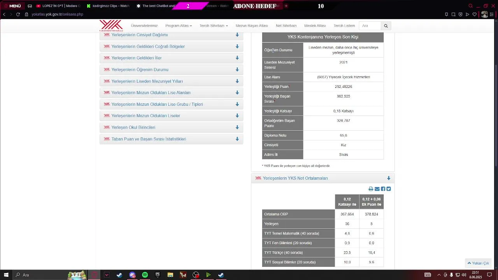Image resolution: width=498 pixels, height=280 pixels.
Task: Expand Mezun Oldukları Lise Grubu / Tipleri
Action: pos(172,104)
